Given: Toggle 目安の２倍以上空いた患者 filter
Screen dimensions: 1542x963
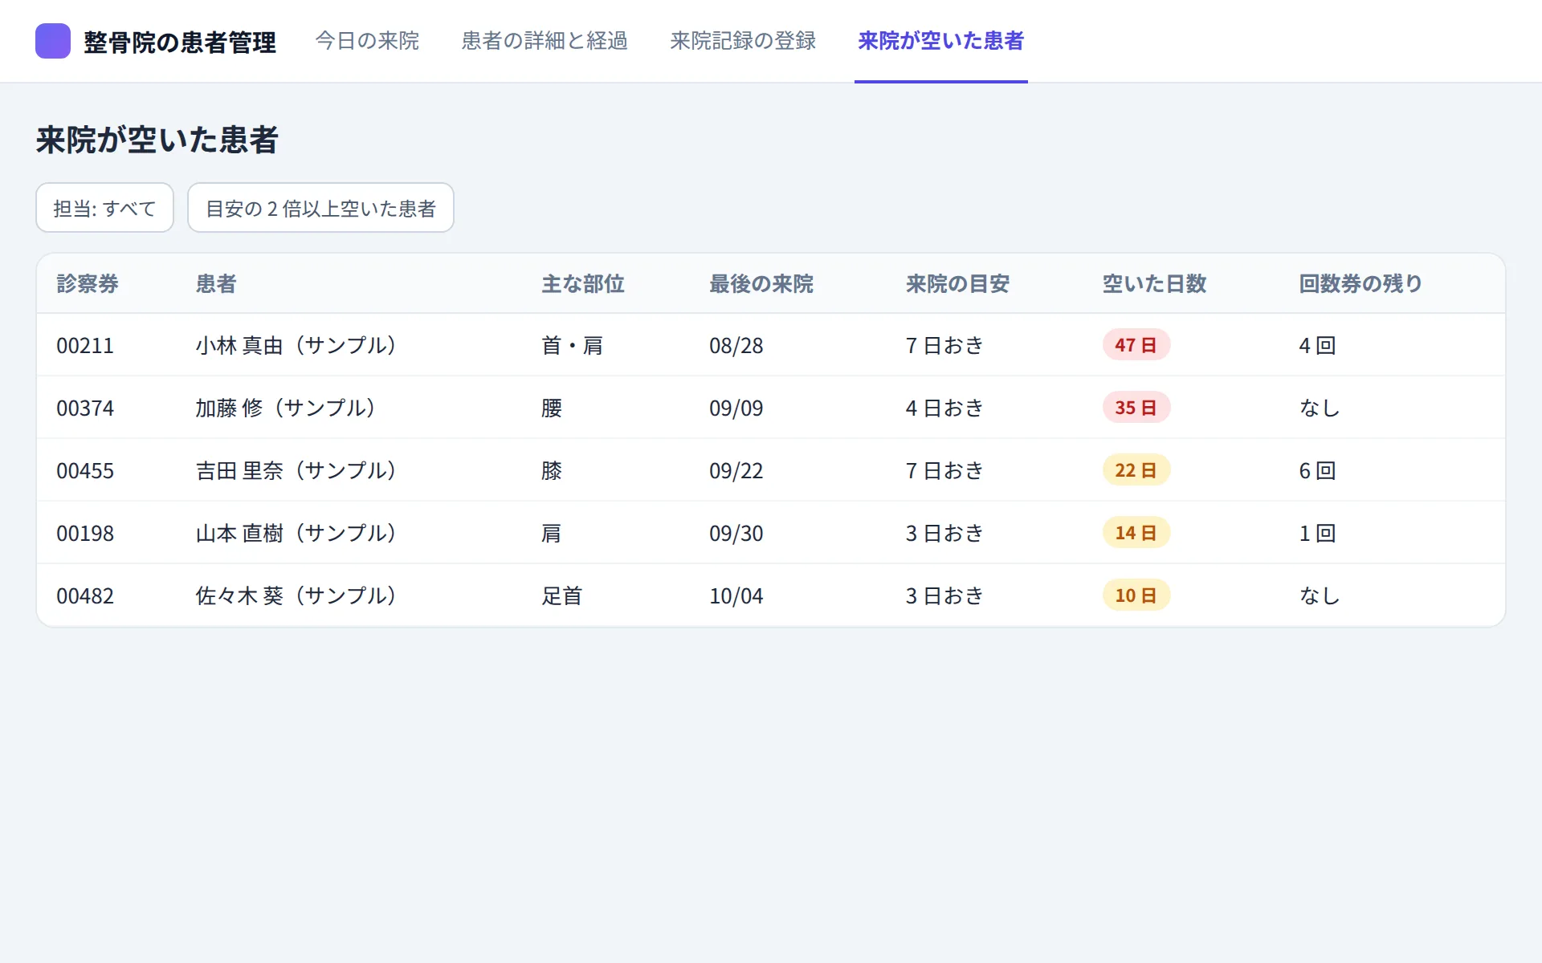Looking at the screenshot, I should pyautogui.click(x=320, y=208).
